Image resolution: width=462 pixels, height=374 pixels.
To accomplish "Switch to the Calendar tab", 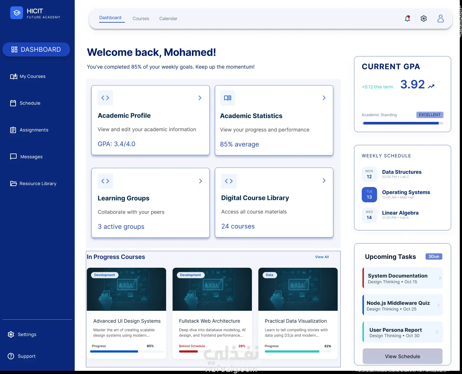I will [168, 19].
